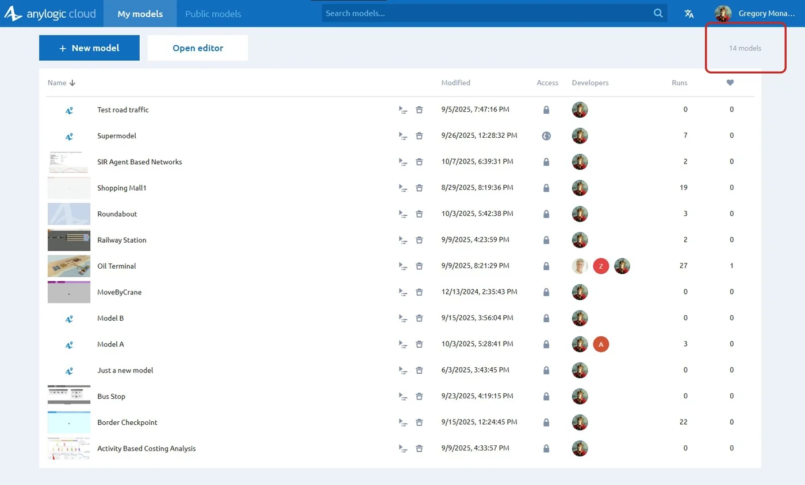Click the Oil Terminal thumbnail image
Viewport: 805px width, 485px height.
tap(69, 266)
